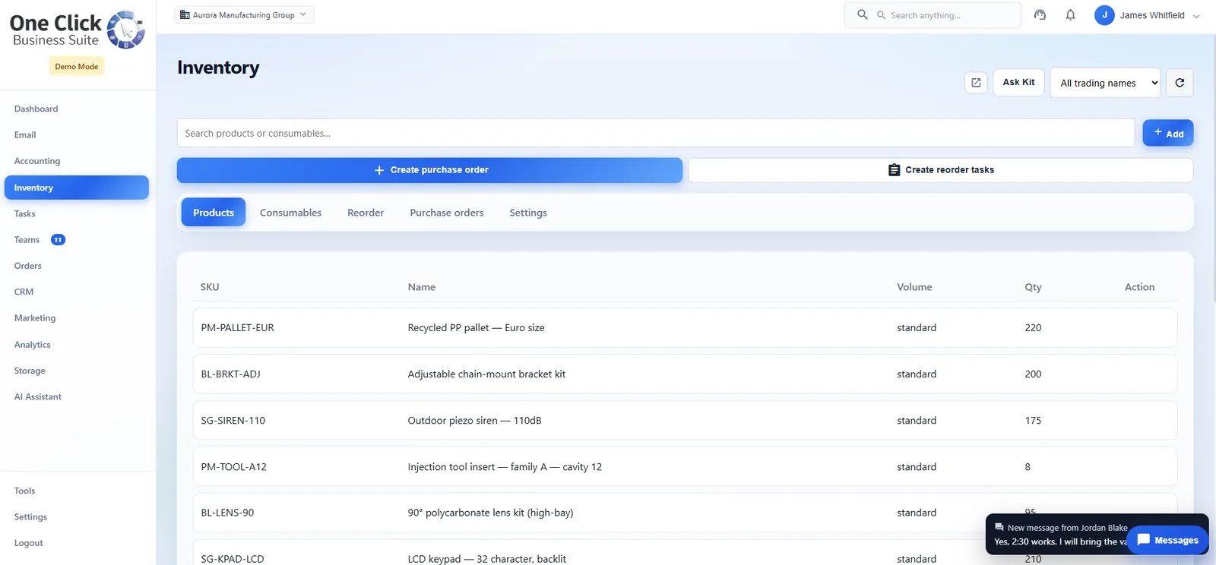The width and height of the screenshot is (1216, 565).
Task: Expand the All trading names dropdown
Action: [x=1106, y=83]
